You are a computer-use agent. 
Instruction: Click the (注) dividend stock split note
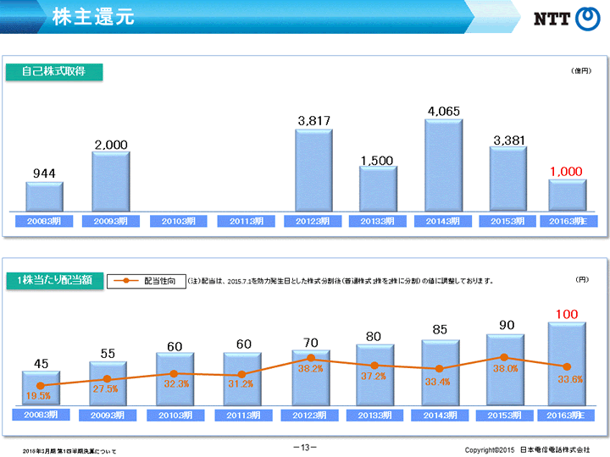pyautogui.click(x=341, y=281)
